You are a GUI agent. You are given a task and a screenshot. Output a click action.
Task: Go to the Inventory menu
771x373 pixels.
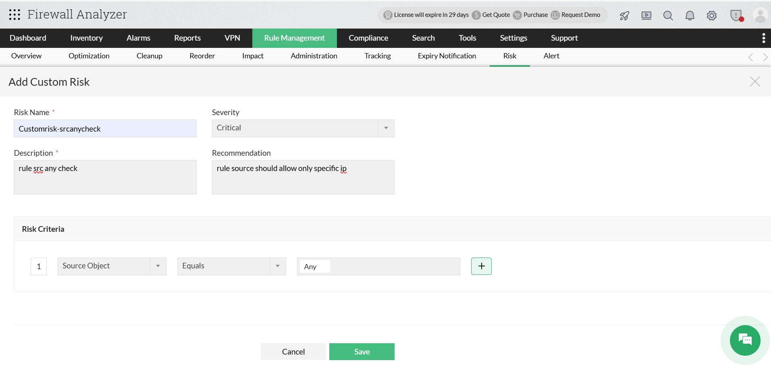pos(86,38)
